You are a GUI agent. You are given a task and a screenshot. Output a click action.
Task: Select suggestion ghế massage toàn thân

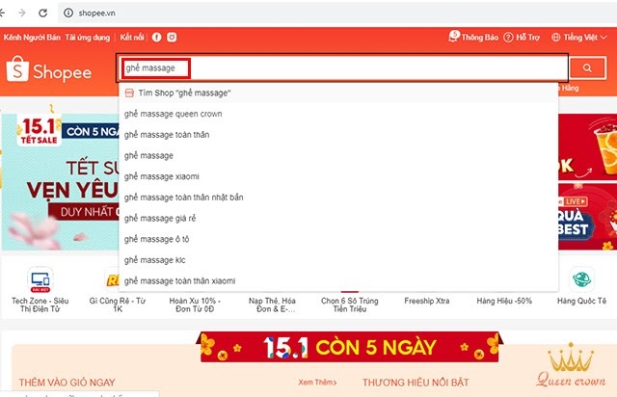click(338, 135)
